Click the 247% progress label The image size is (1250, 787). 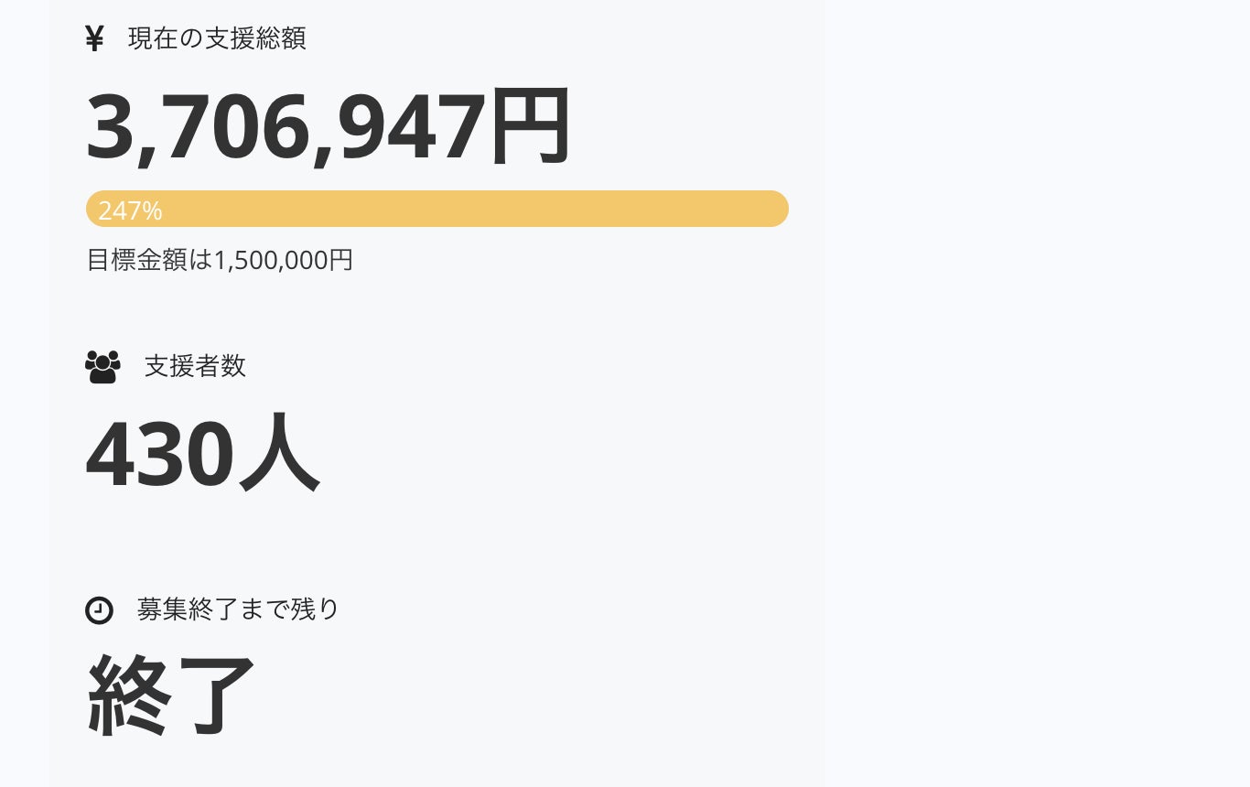tap(130, 210)
